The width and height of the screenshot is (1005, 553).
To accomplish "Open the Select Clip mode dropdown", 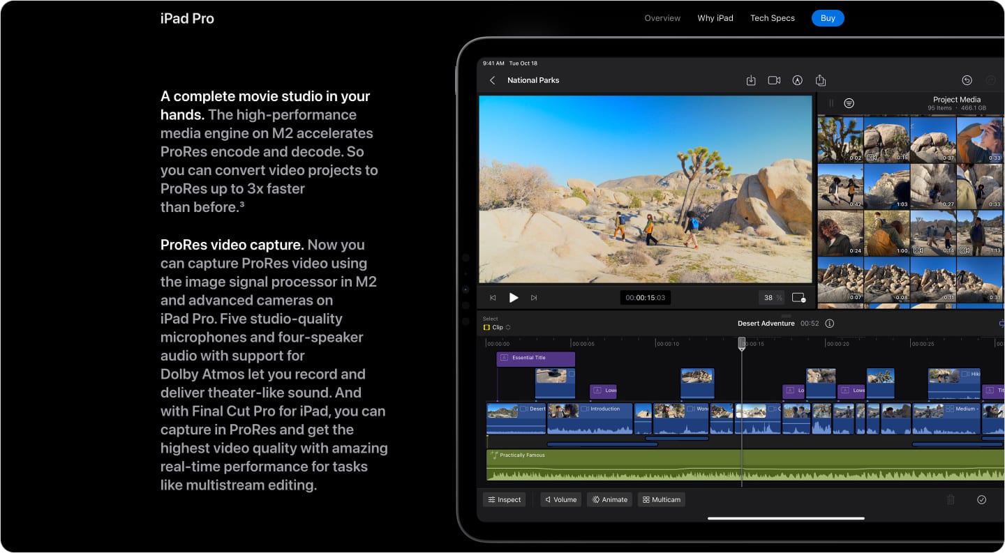I will click(x=497, y=327).
